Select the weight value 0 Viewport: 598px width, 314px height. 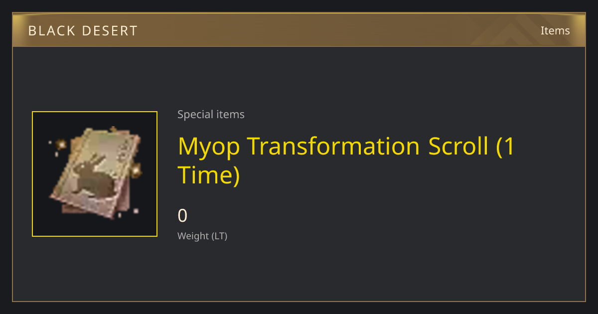[182, 216]
